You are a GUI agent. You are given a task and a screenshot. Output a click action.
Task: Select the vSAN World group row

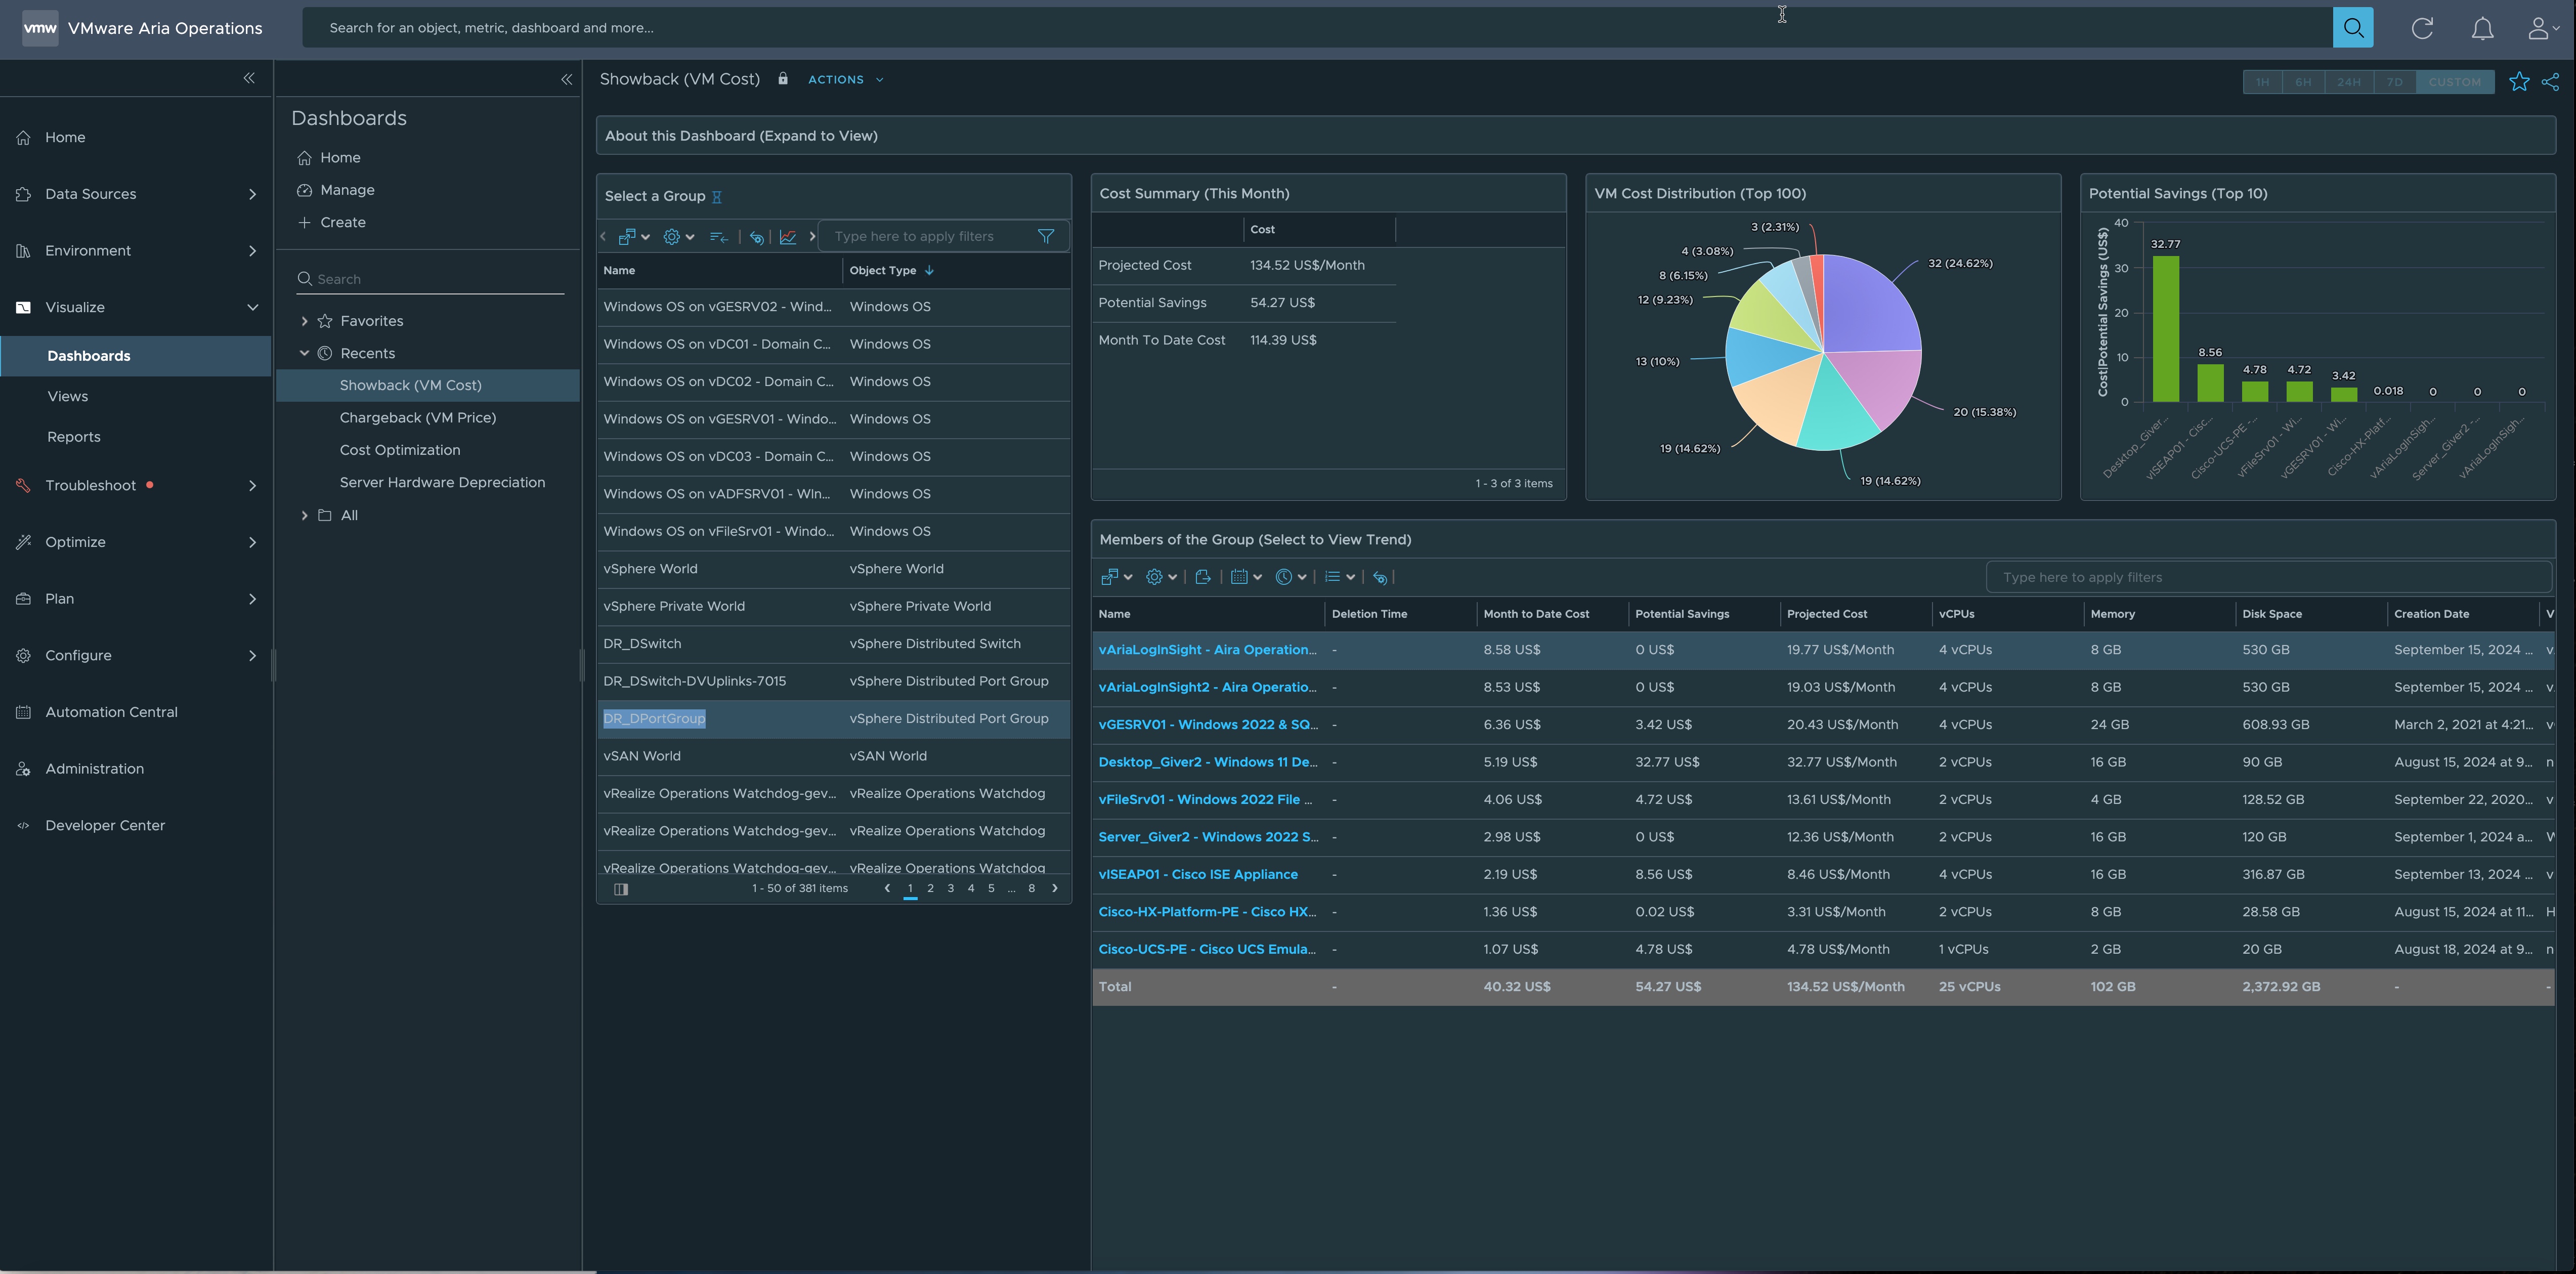pyautogui.click(x=833, y=756)
